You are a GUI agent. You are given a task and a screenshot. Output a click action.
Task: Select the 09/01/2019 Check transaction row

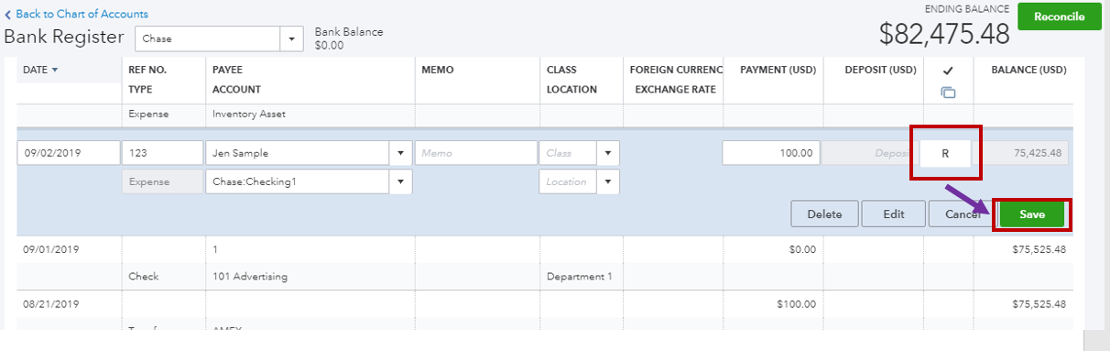[544, 262]
